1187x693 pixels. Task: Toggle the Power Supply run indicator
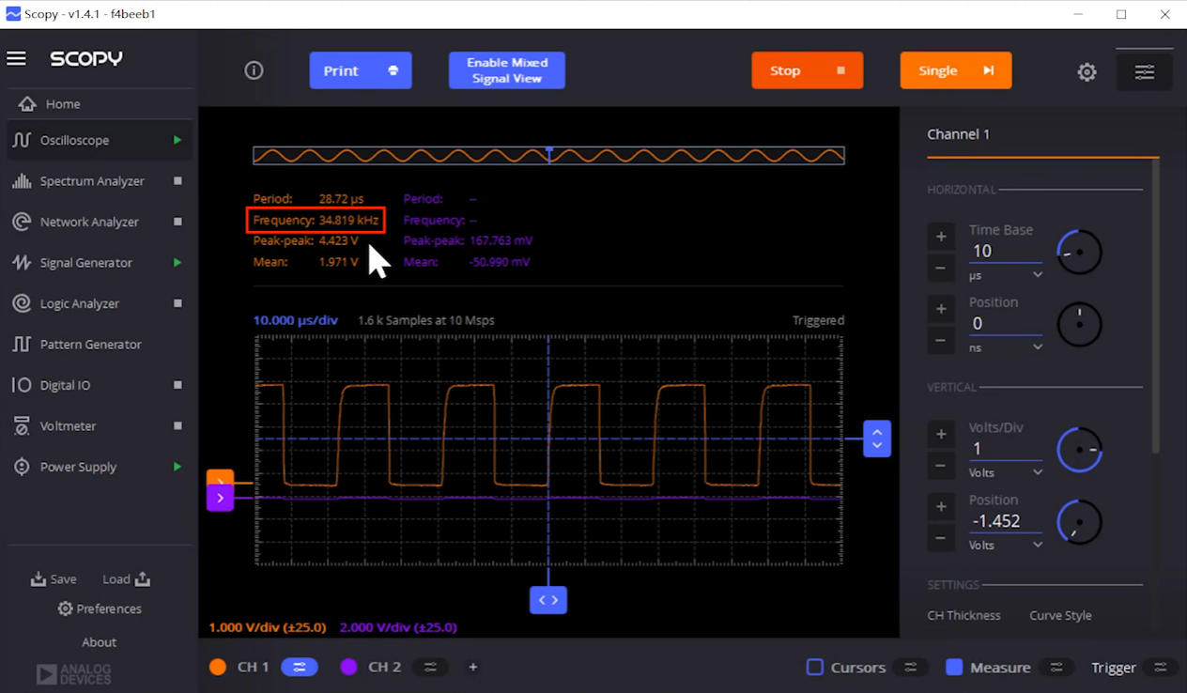click(x=177, y=467)
